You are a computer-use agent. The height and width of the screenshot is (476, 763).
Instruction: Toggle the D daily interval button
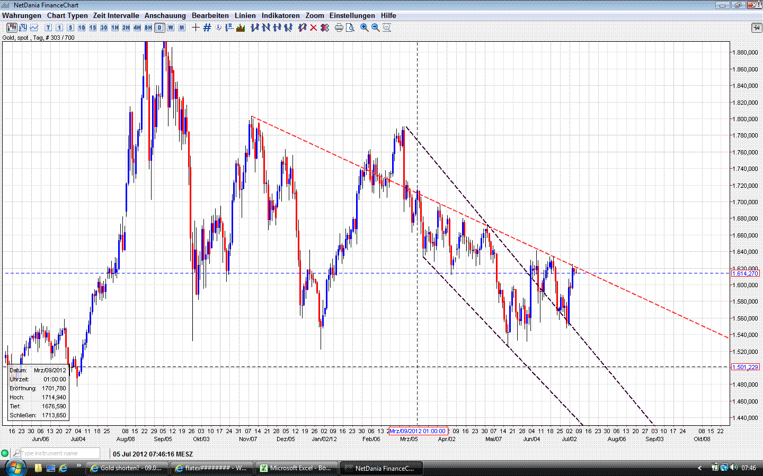[159, 28]
